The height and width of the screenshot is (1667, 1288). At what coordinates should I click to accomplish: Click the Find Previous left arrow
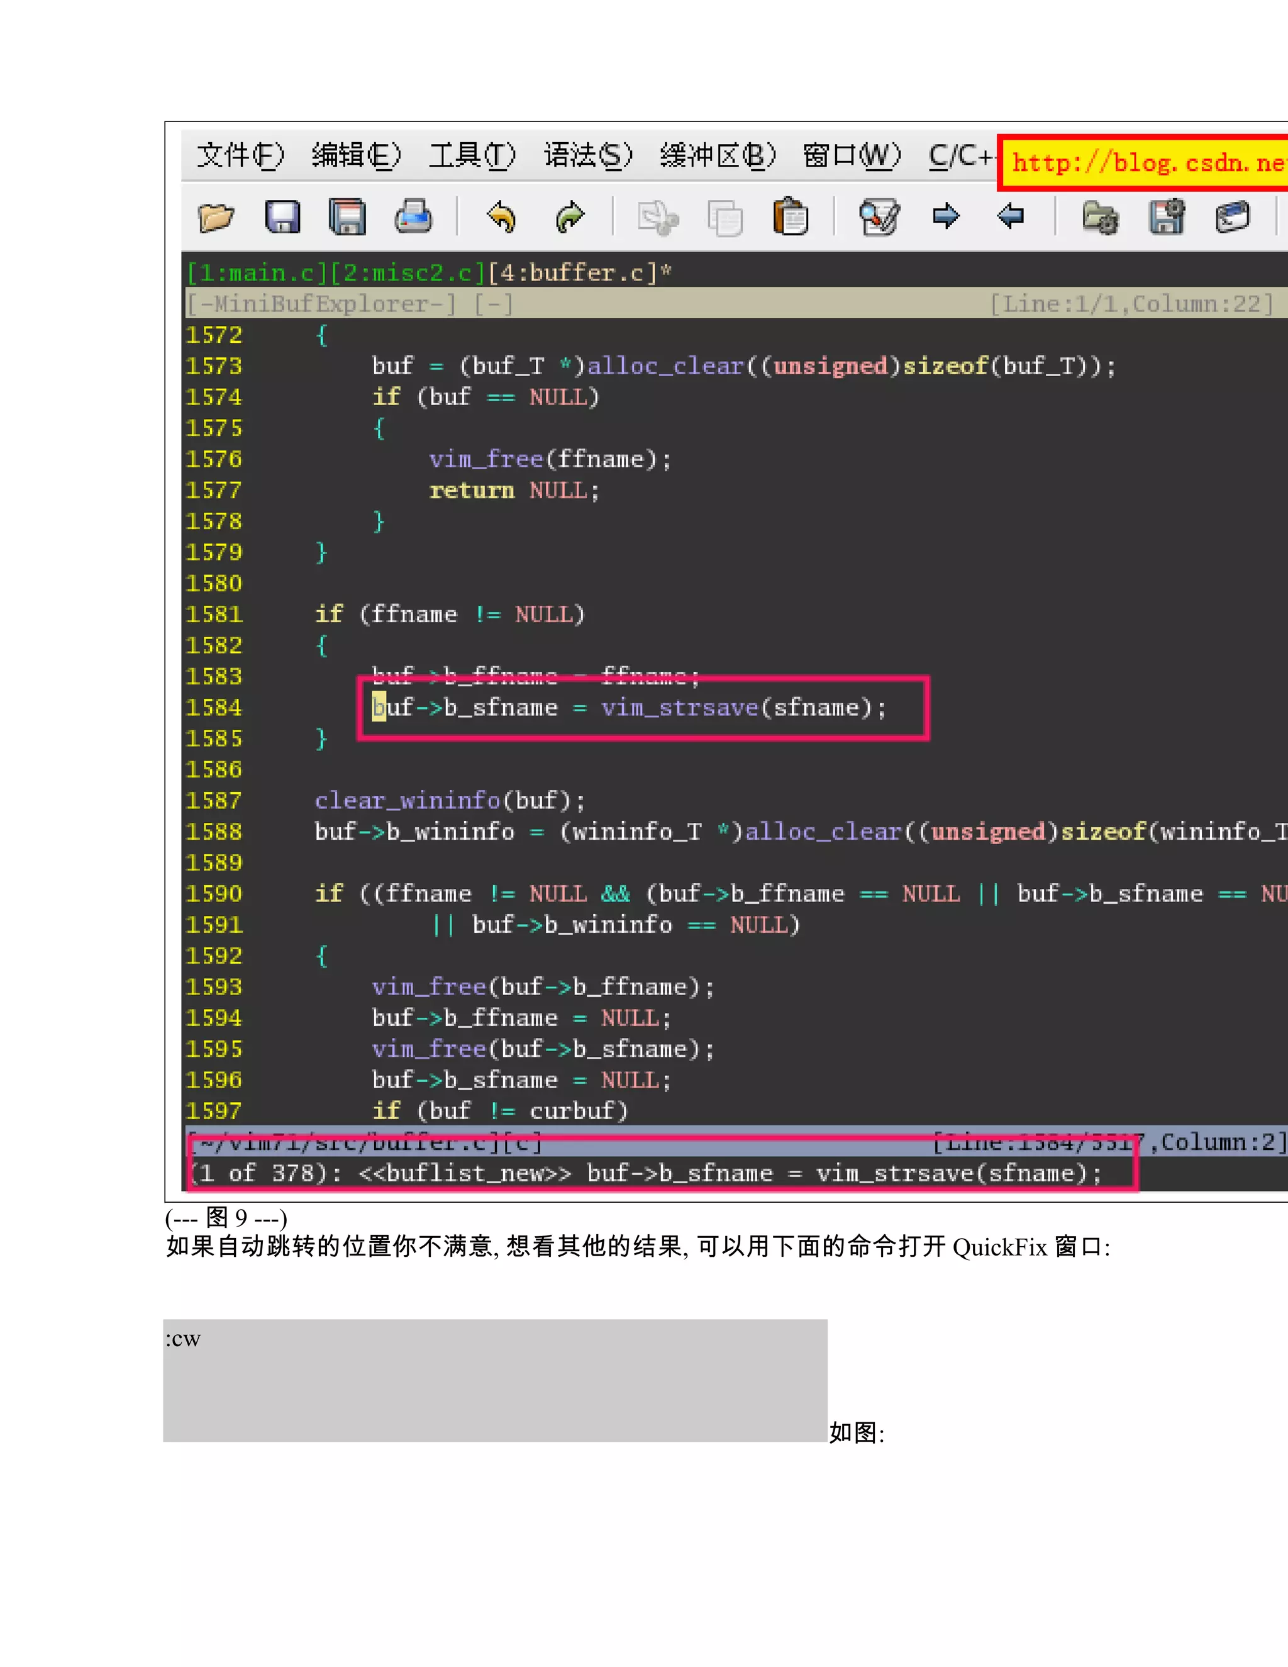[1011, 216]
